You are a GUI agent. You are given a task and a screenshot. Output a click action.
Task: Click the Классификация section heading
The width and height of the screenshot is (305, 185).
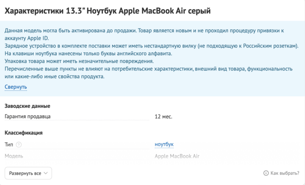(x=23, y=133)
